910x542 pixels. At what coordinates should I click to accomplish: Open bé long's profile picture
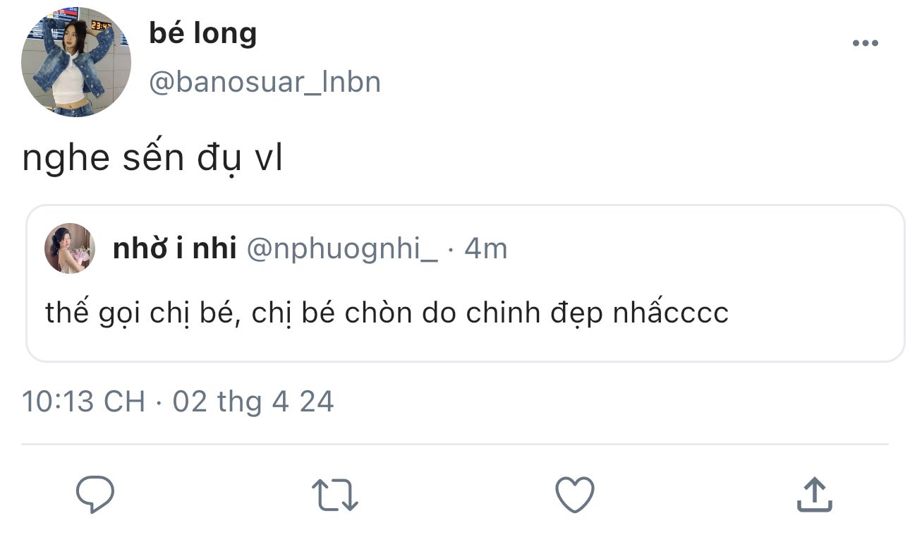click(x=76, y=62)
